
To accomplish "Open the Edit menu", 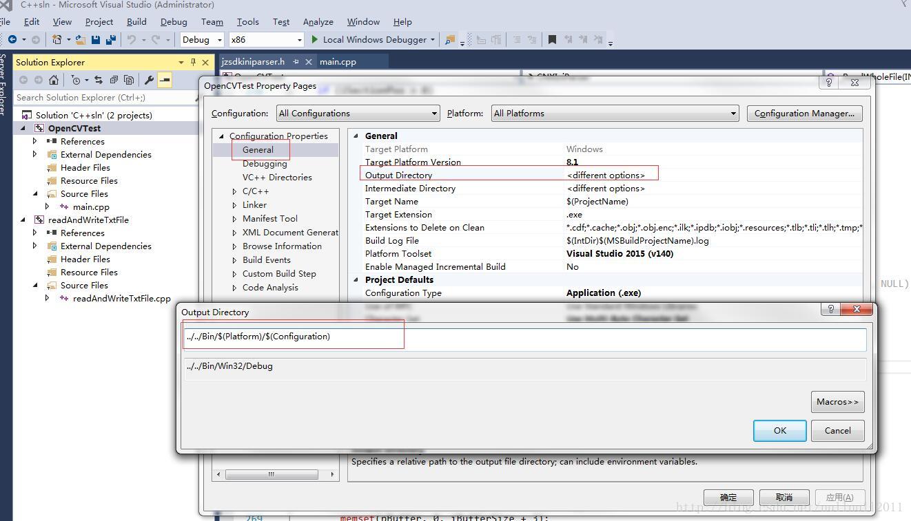I will click(32, 21).
